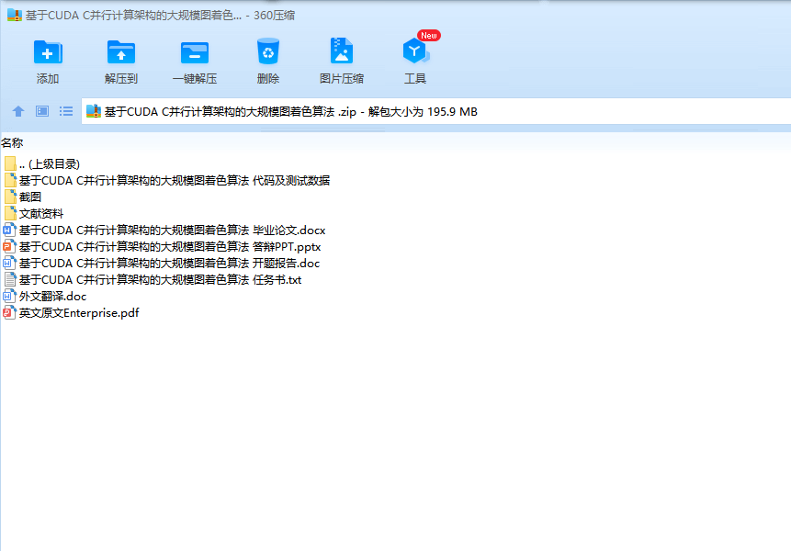Viewport: 791px width, 551px height.
Task: Click the folder icon of 截图
Action: (x=10, y=197)
